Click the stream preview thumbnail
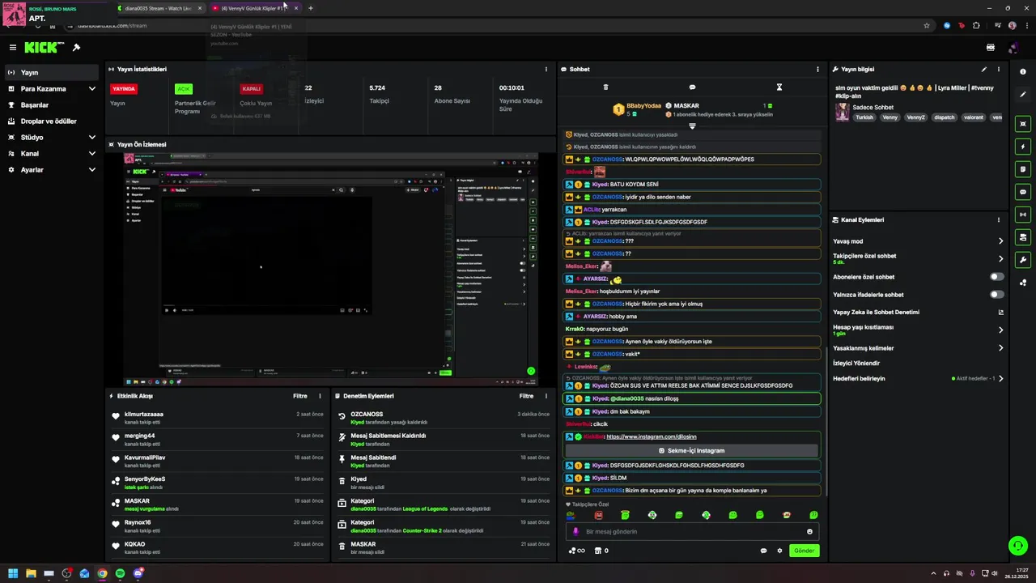Image resolution: width=1036 pixels, height=583 pixels. coord(332,269)
